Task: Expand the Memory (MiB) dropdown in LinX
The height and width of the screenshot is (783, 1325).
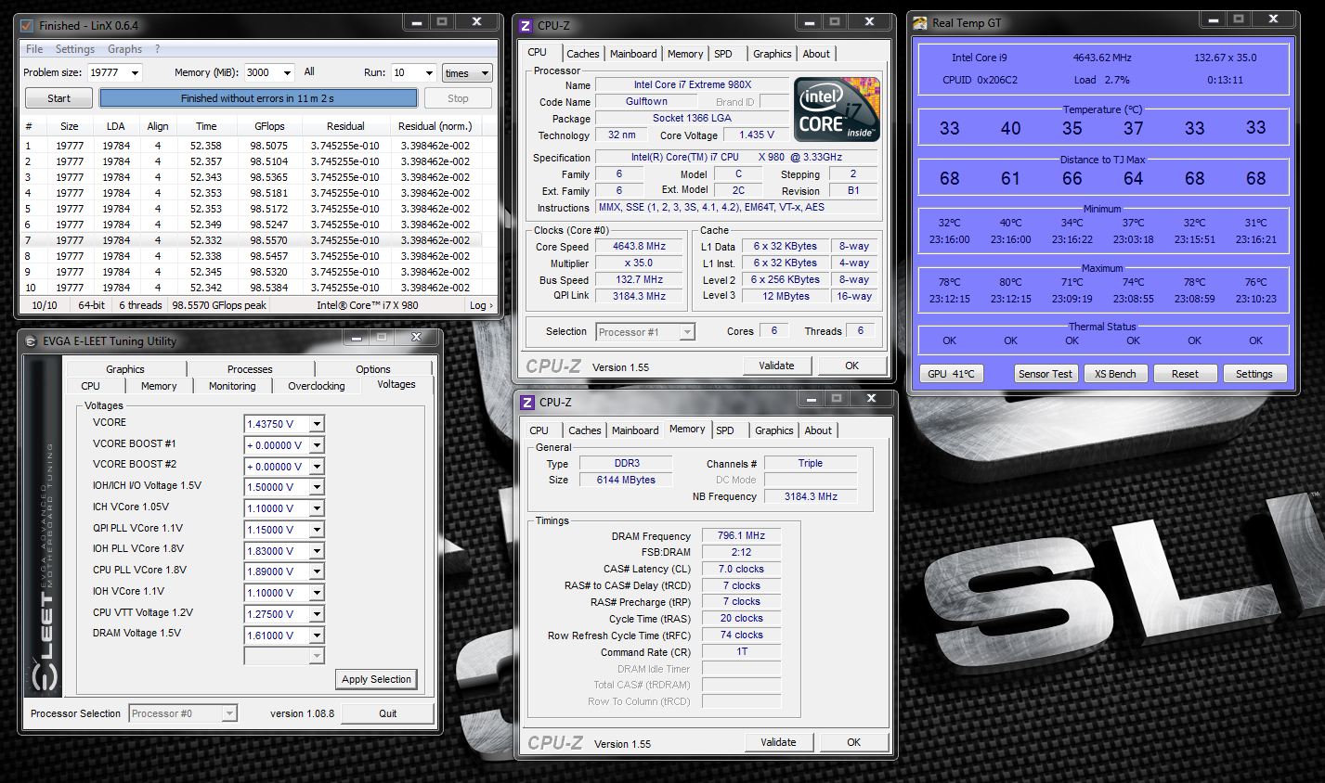Action: tap(286, 72)
